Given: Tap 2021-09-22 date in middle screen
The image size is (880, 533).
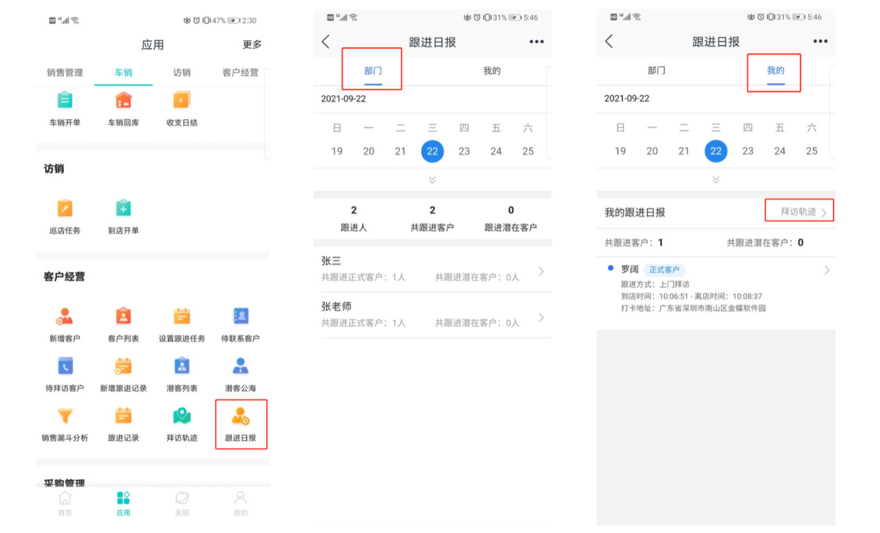Looking at the screenshot, I should click(344, 99).
